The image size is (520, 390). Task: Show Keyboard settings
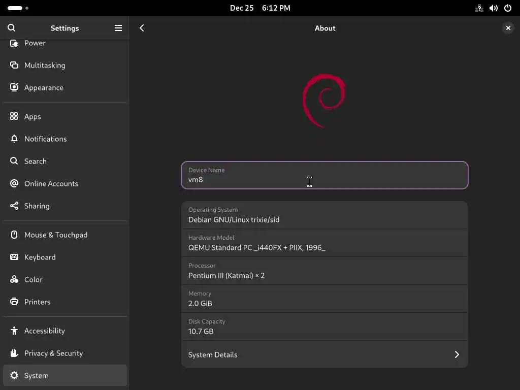click(65, 257)
